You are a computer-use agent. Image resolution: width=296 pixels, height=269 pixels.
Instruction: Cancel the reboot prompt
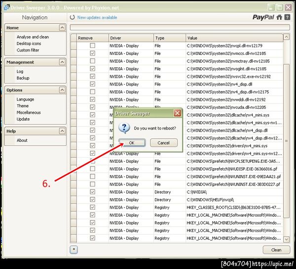[x=164, y=143]
